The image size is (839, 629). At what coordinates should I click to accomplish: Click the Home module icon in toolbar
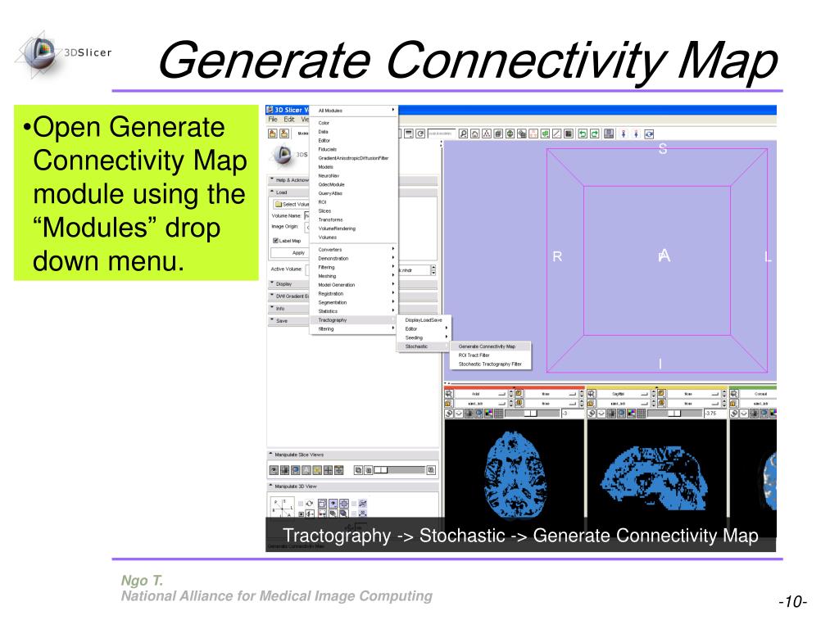(x=475, y=133)
